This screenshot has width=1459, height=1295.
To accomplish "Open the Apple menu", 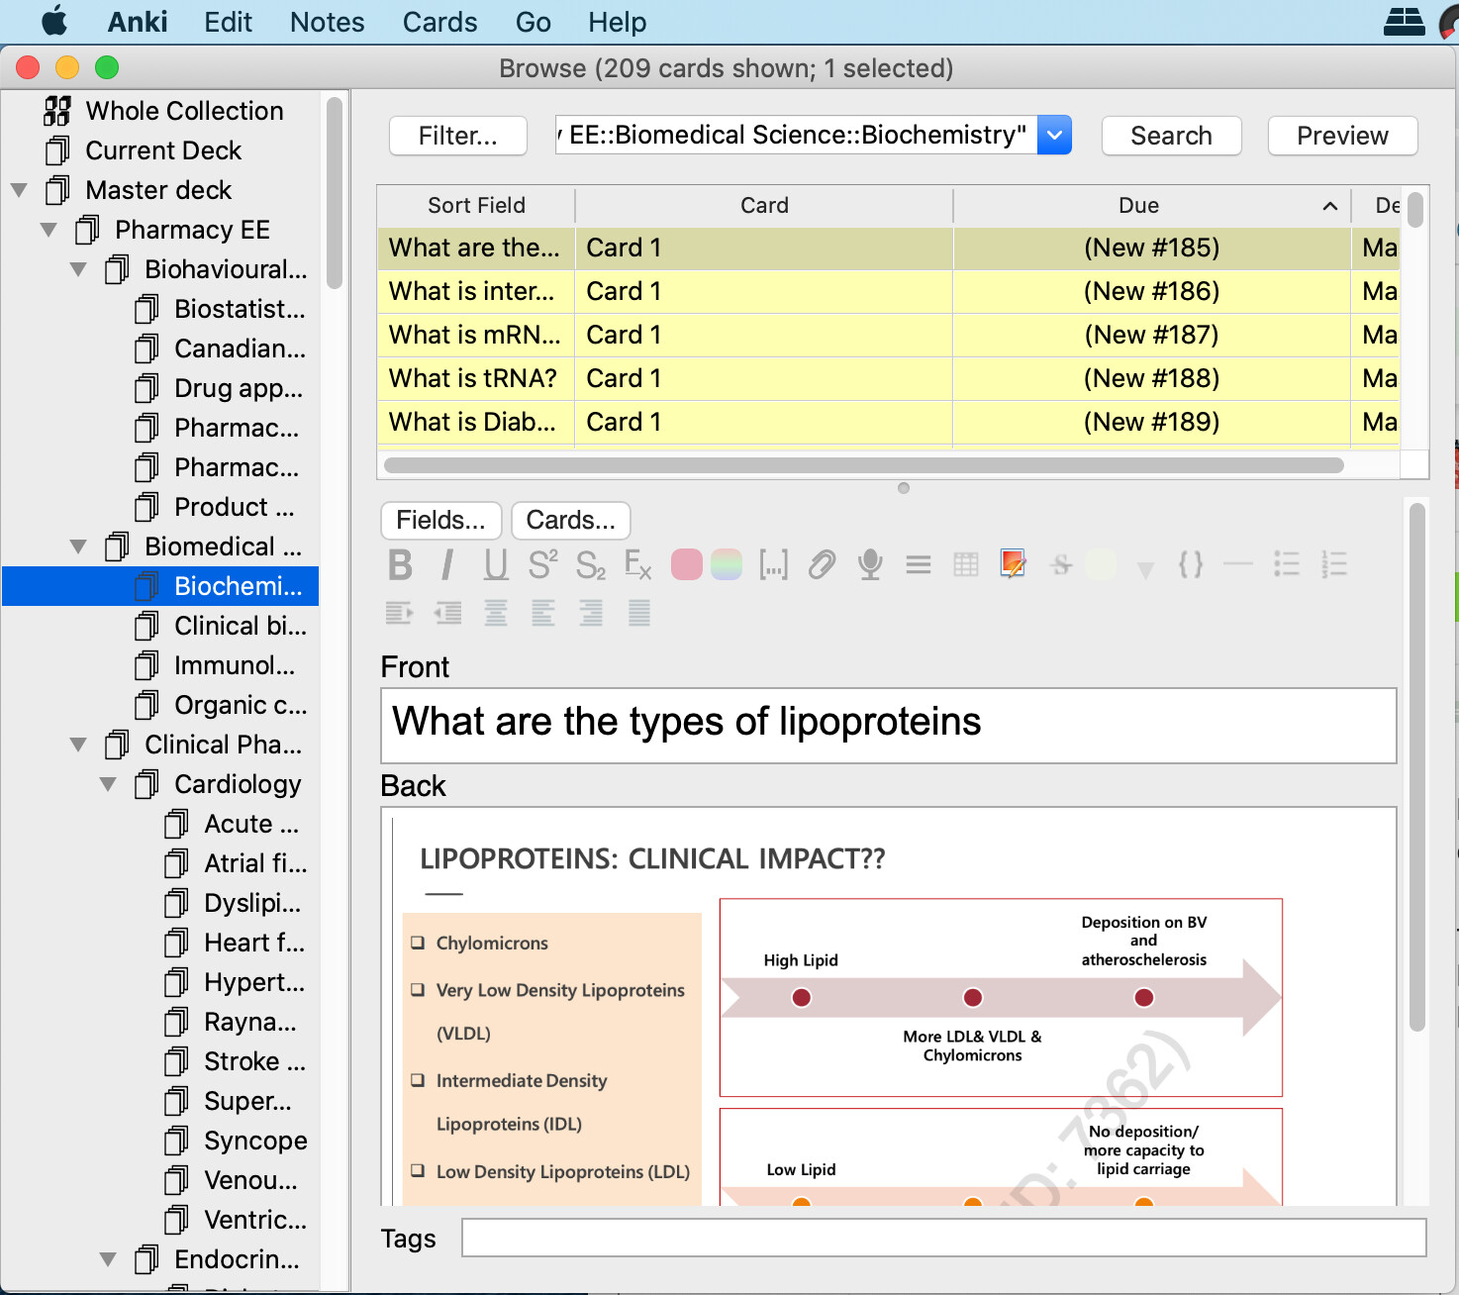I will 54,21.
